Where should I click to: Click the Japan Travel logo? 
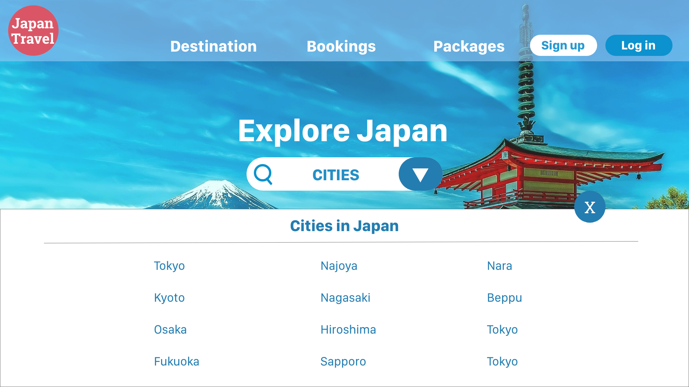33,30
